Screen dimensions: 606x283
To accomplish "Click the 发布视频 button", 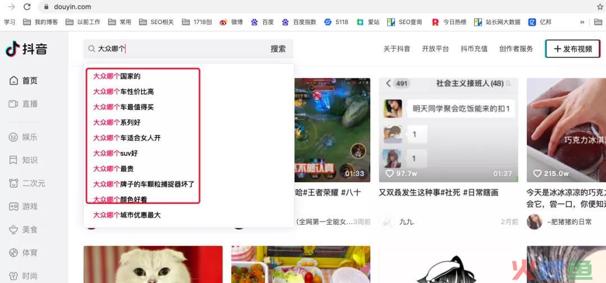I will coord(573,49).
